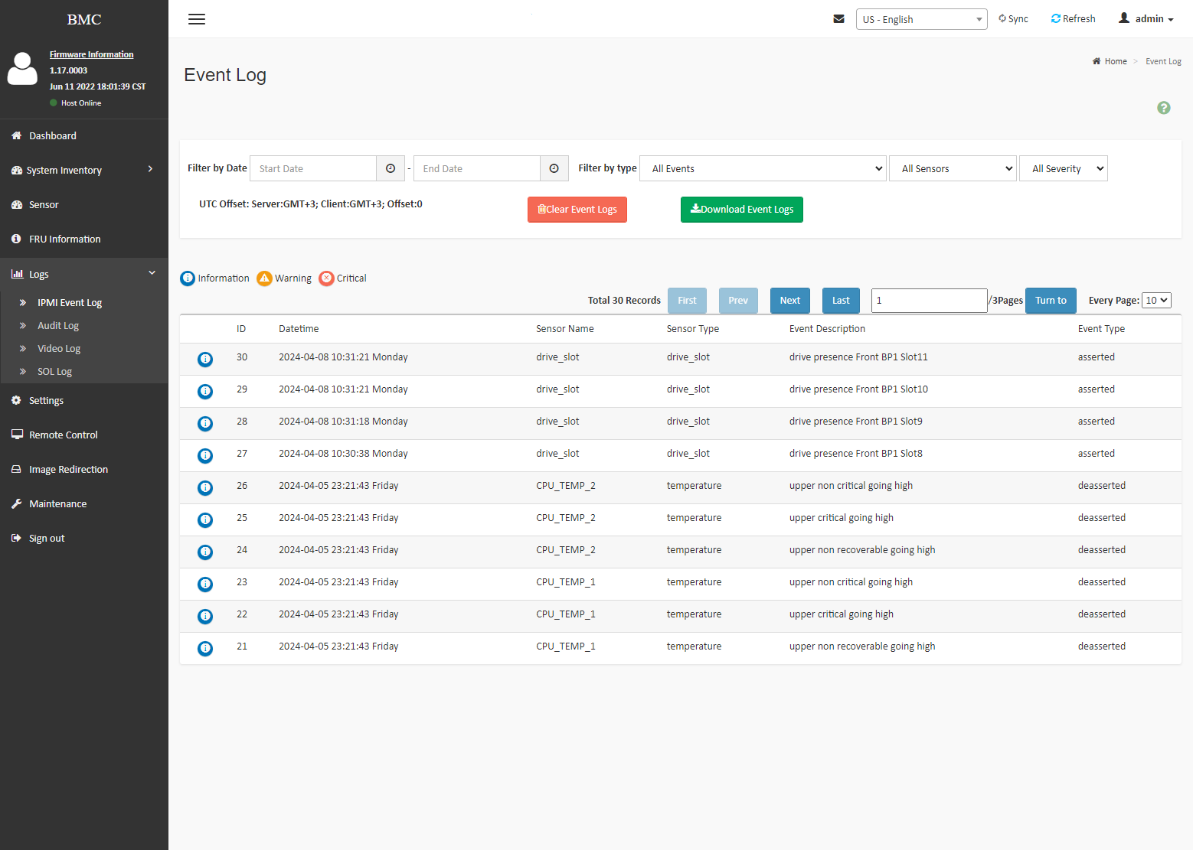Viewport: 1193px width, 850px height.
Task: Expand the System Inventory menu
Action: tap(83, 170)
